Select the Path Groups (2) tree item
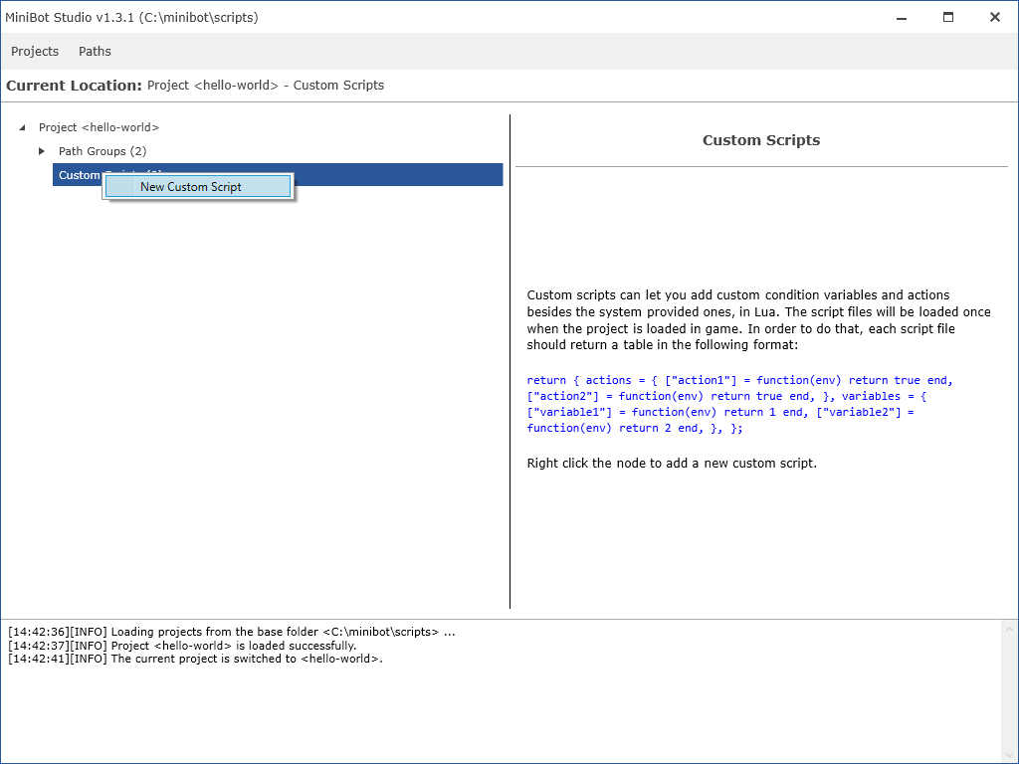1019x764 pixels. (x=102, y=151)
